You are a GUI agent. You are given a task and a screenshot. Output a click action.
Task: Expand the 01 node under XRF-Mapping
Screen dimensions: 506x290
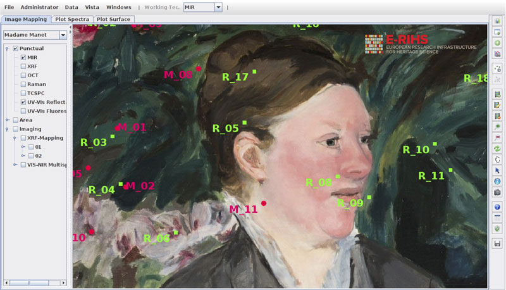(x=23, y=147)
